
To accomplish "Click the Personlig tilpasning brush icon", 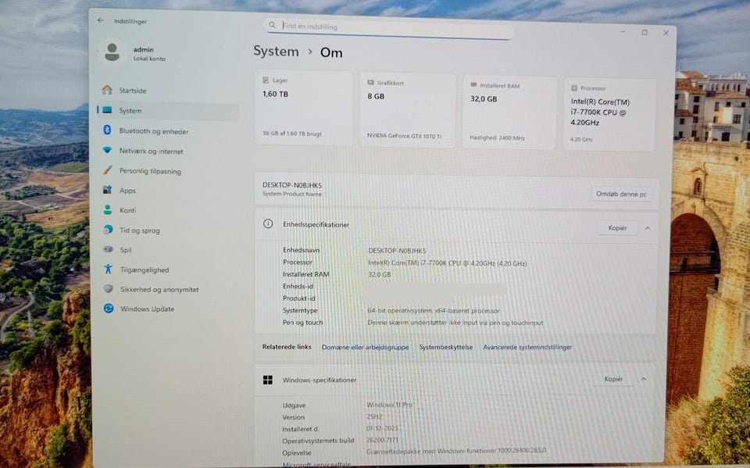I will [x=107, y=170].
